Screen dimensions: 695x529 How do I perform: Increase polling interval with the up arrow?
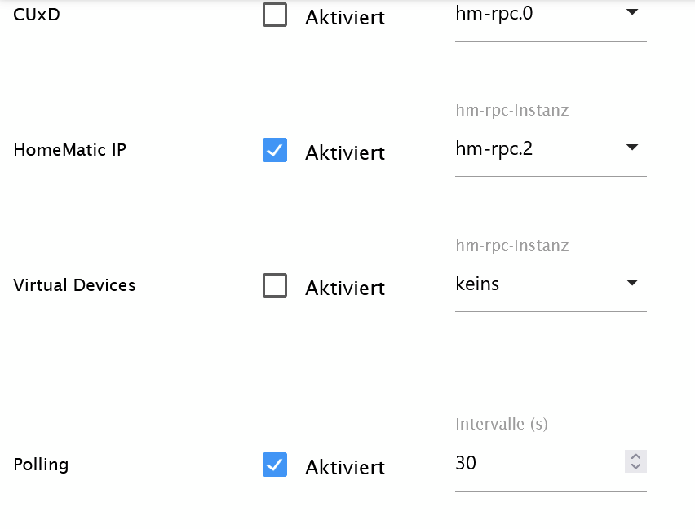[635, 456]
